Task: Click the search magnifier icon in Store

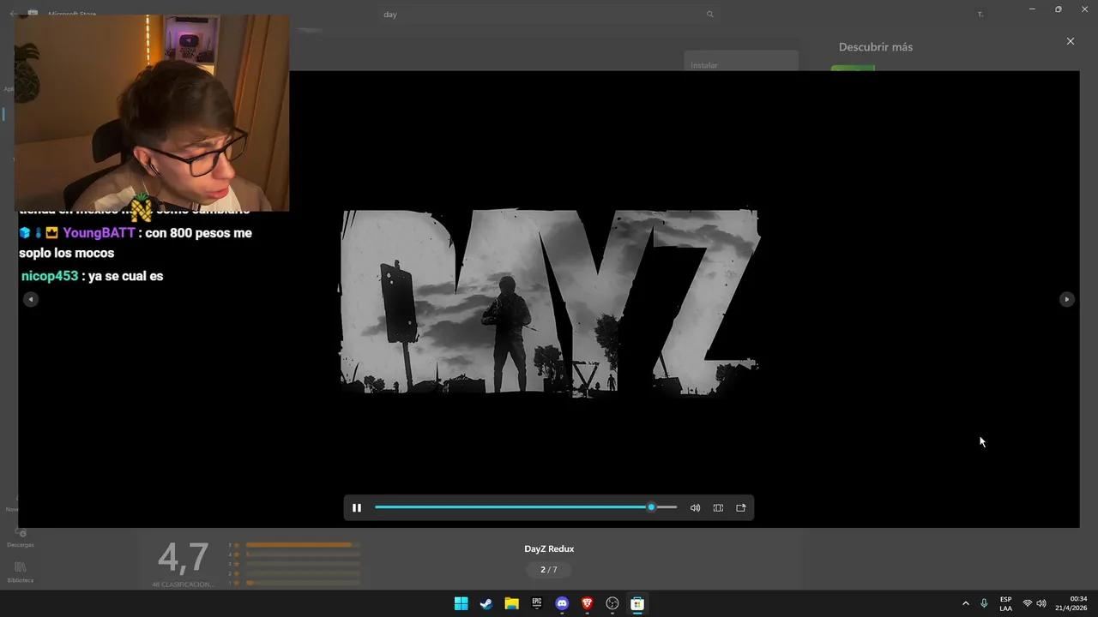Action: [709, 15]
